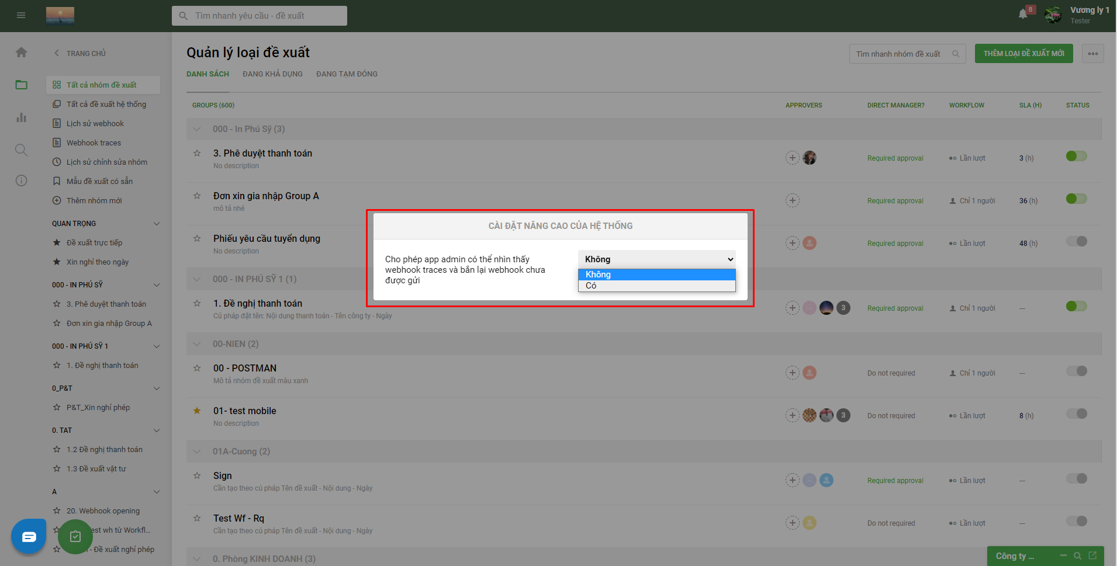Viewport: 1117px width, 566px height.
Task: Toggle status of 1. Đề nghị thanh toán
Action: (1076, 306)
